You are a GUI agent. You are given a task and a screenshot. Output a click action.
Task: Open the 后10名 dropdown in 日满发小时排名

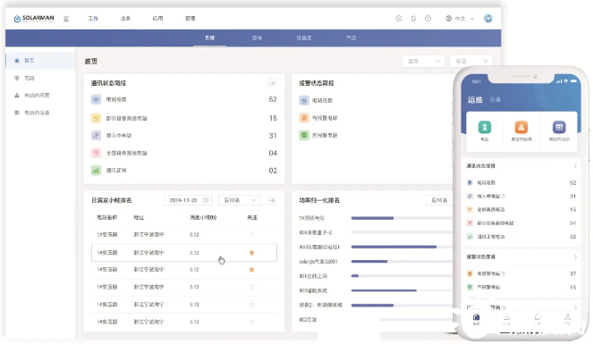(x=240, y=200)
